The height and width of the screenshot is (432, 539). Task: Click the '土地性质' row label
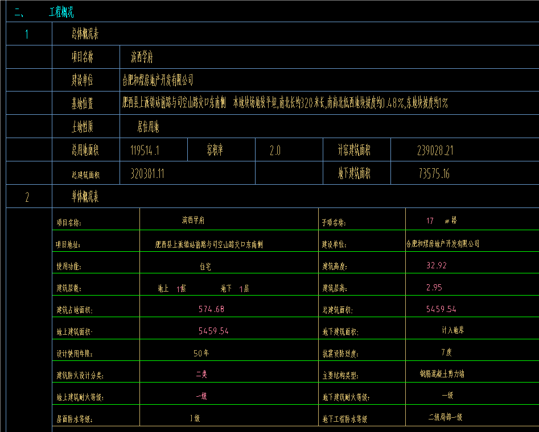click(82, 127)
